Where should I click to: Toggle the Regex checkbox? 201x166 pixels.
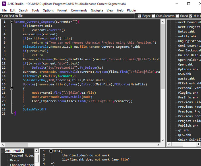140,16
